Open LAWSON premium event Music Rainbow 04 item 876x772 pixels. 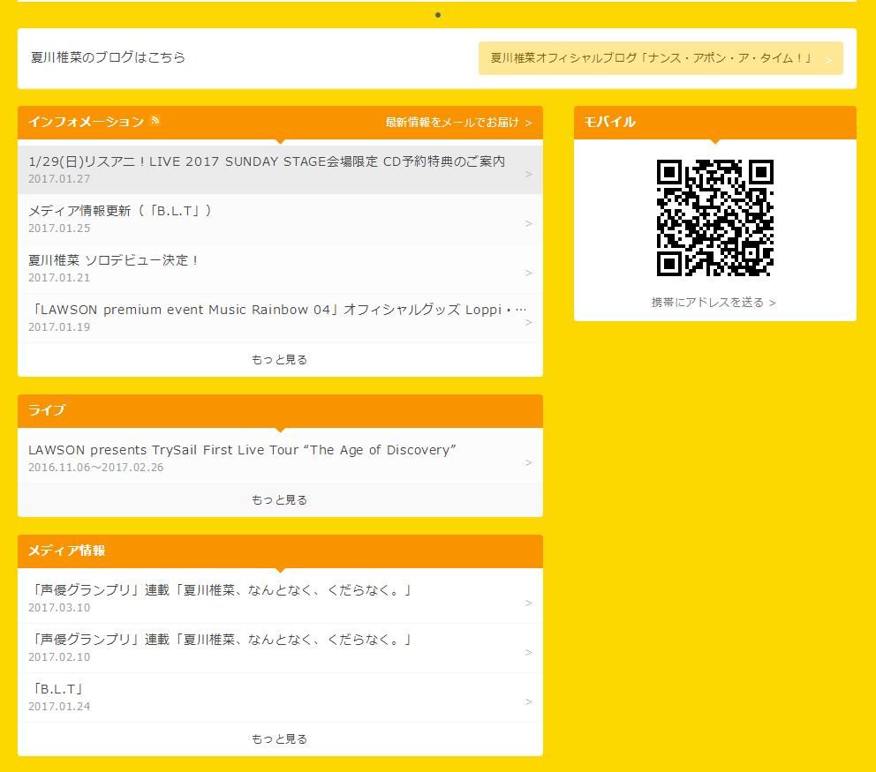280,318
